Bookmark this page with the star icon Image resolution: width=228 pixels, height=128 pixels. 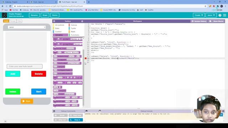206,6
